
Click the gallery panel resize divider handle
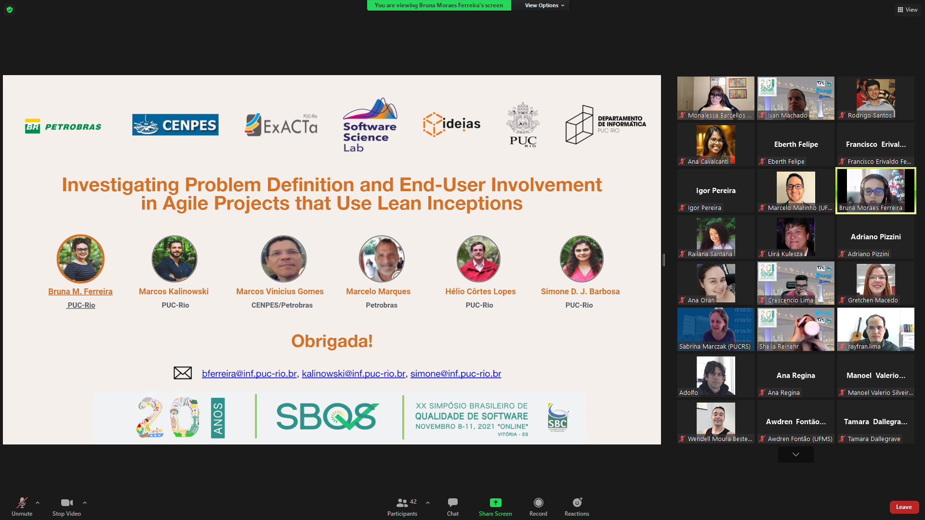[x=664, y=260]
